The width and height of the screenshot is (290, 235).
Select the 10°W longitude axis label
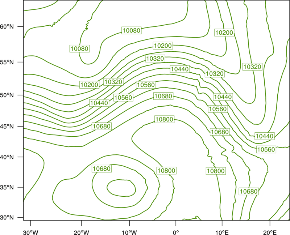click(x=129, y=232)
